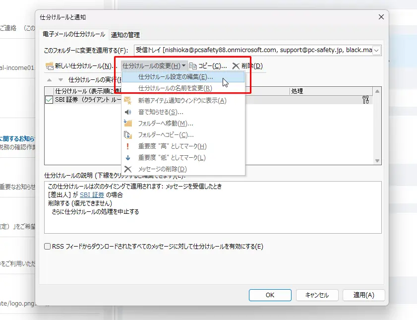Close the 仕分けルールと通知 dialog

[381, 17]
